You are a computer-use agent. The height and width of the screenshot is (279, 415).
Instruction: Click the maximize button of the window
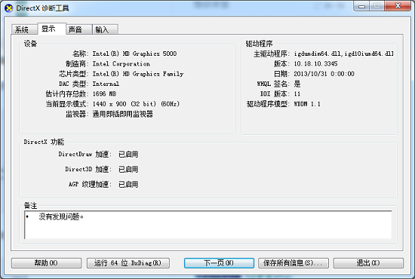[377, 6]
